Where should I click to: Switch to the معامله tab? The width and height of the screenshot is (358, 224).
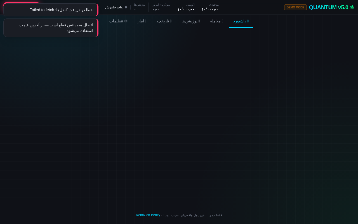click(x=216, y=21)
